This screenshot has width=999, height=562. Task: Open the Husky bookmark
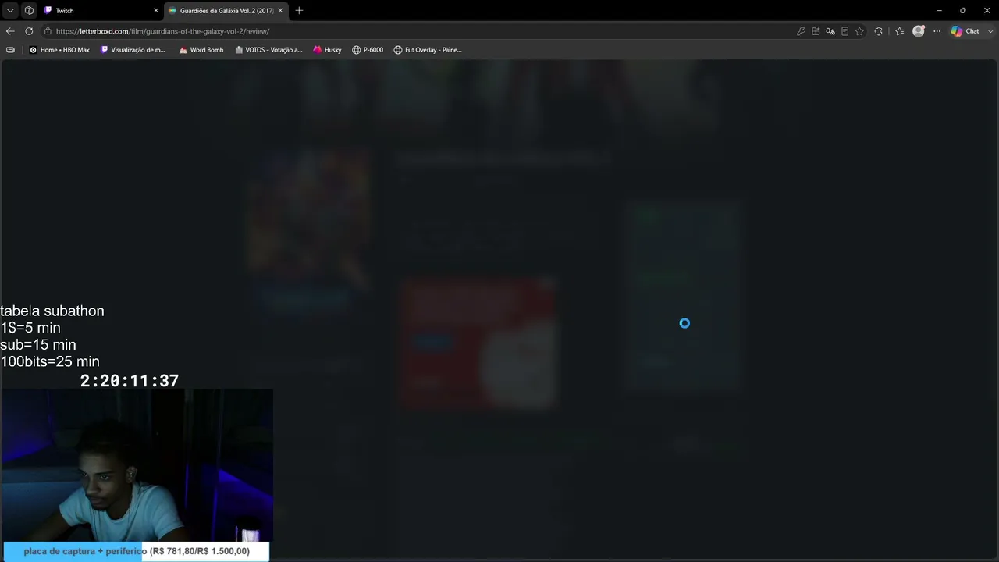coord(327,49)
